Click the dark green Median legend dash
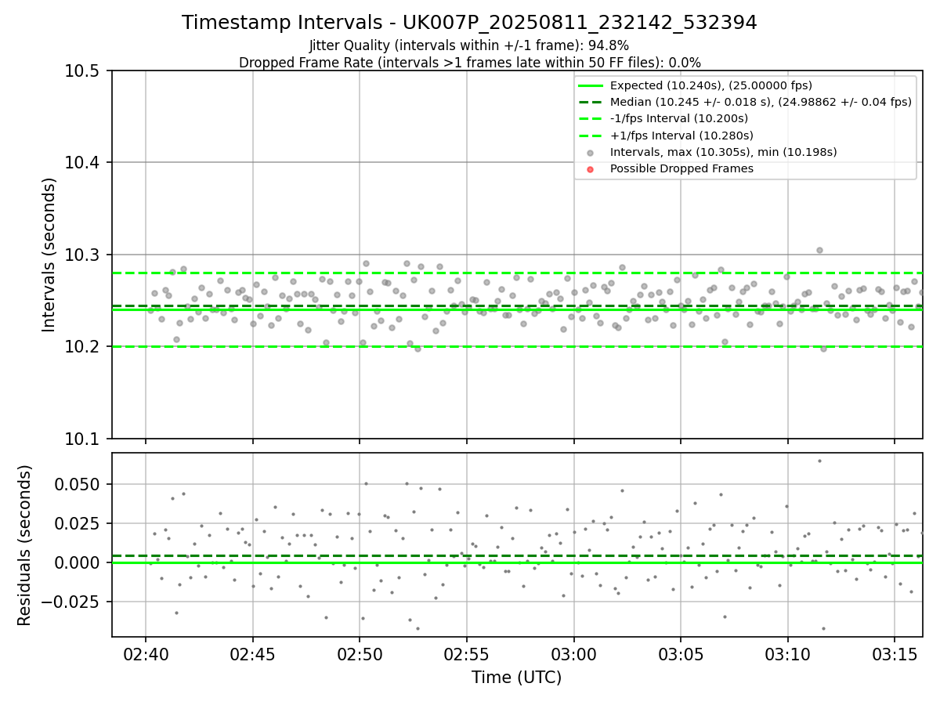940x705 pixels. point(590,102)
